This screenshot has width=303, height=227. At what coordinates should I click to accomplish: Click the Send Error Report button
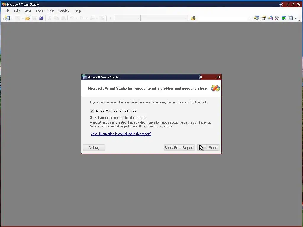click(179, 148)
